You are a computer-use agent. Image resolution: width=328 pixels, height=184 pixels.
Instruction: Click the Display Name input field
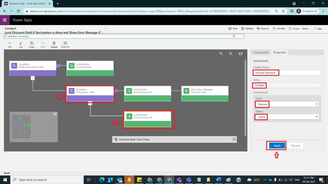click(x=287, y=73)
